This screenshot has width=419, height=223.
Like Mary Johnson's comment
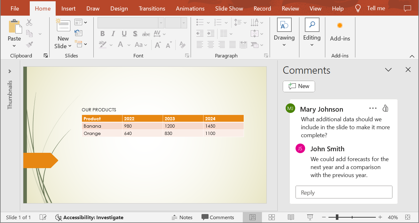point(385,108)
